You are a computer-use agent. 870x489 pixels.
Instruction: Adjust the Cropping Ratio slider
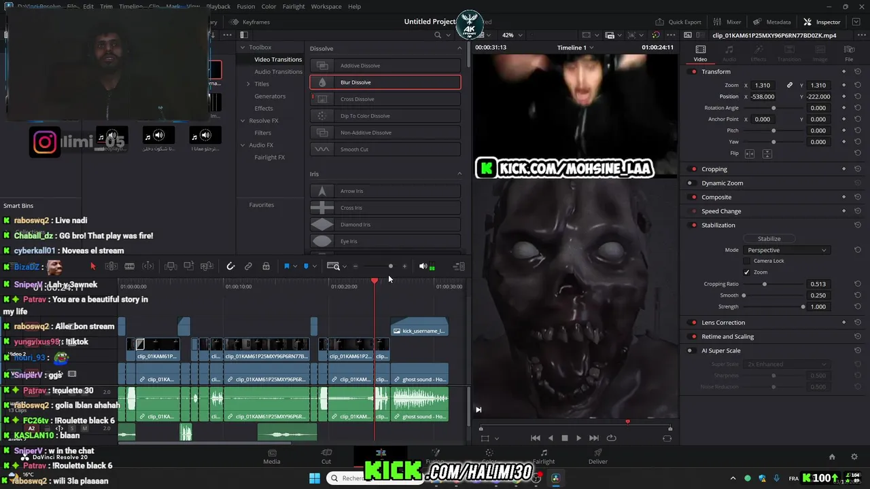pyautogui.click(x=773, y=284)
